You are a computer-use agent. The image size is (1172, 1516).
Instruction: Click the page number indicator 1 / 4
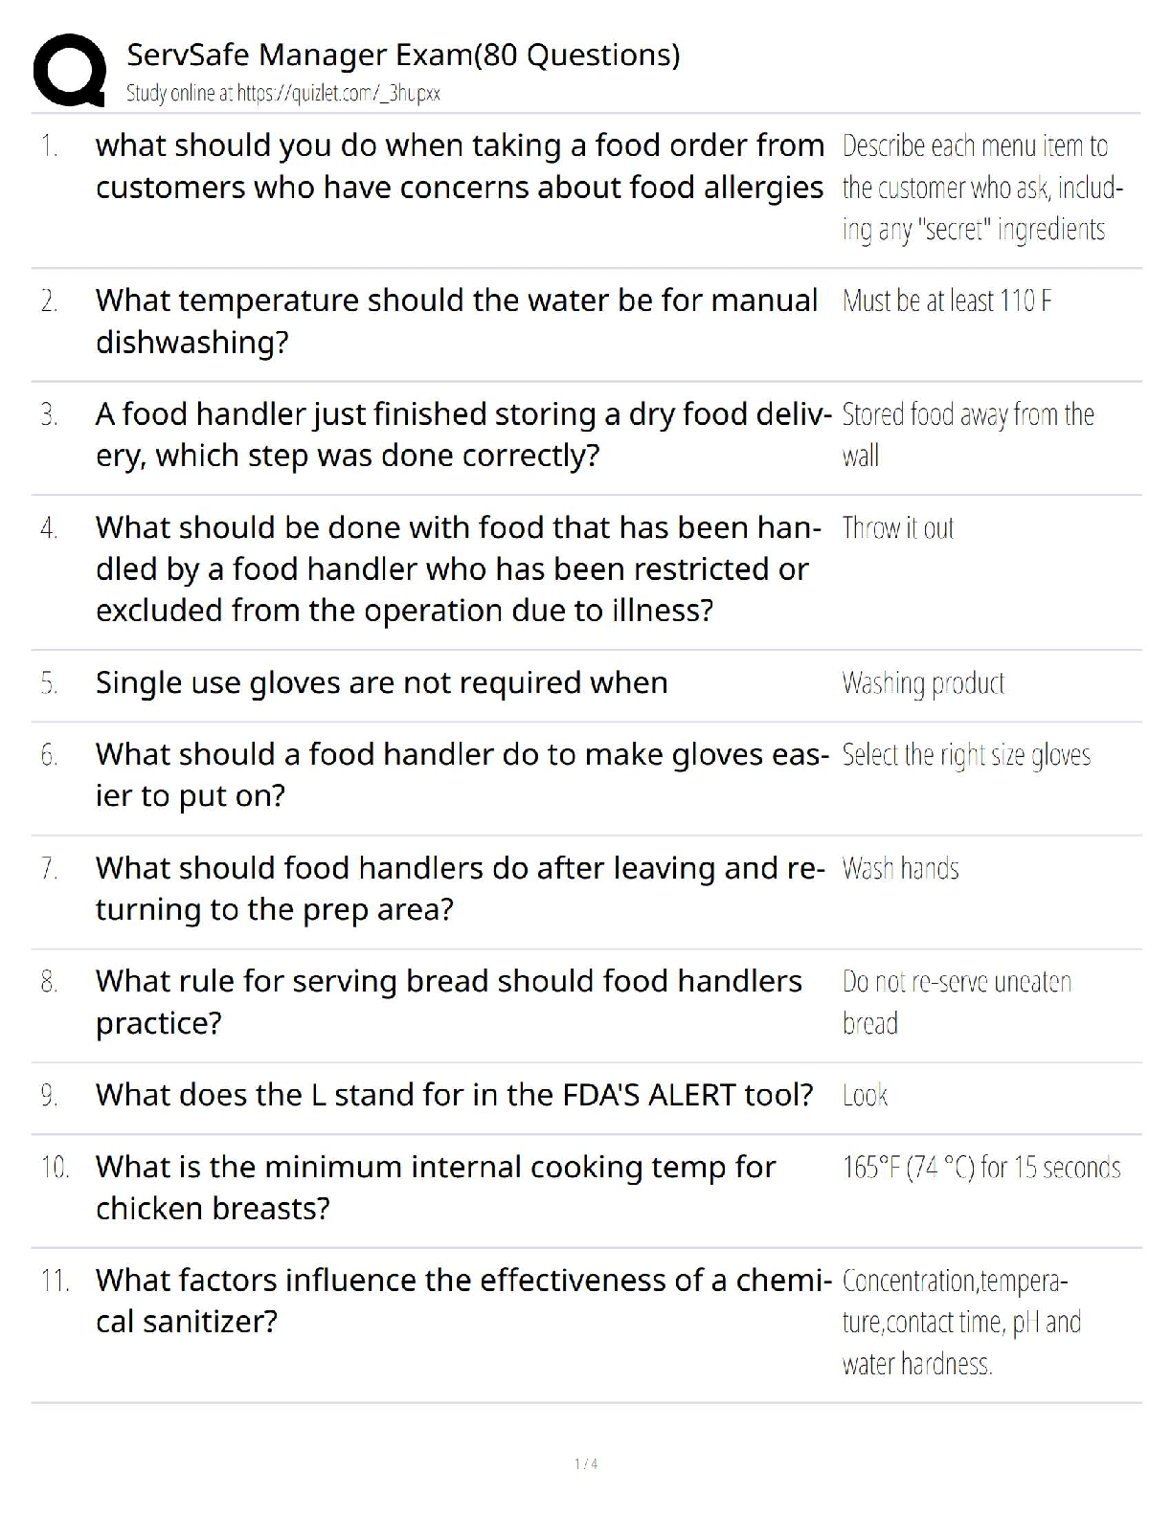coord(586,1463)
